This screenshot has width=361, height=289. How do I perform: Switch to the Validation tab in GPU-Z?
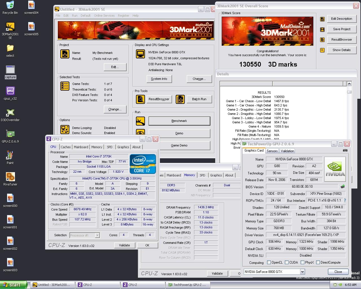pyautogui.click(x=287, y=151)
